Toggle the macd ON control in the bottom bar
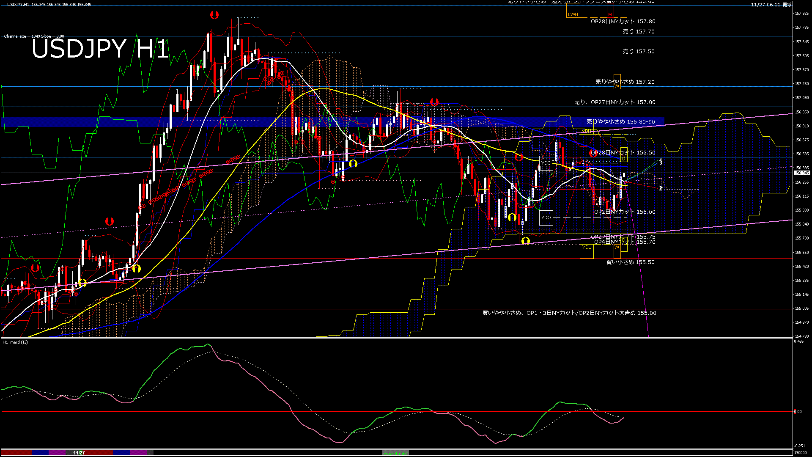This screenshot has height=457, width=812. (x=395, y=453)
